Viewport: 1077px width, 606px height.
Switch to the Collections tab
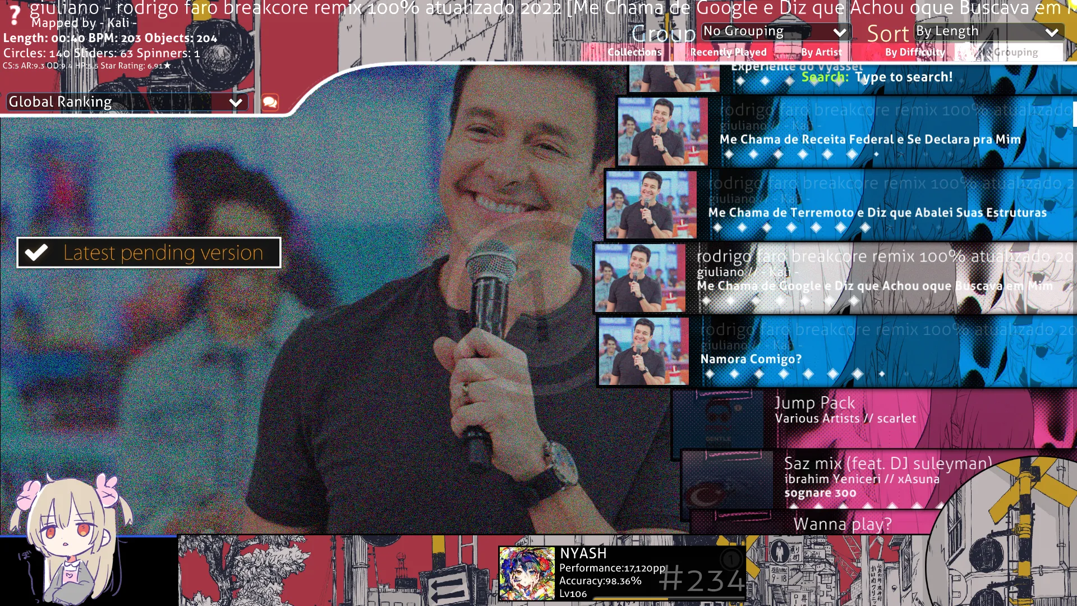tap(634, 52)
